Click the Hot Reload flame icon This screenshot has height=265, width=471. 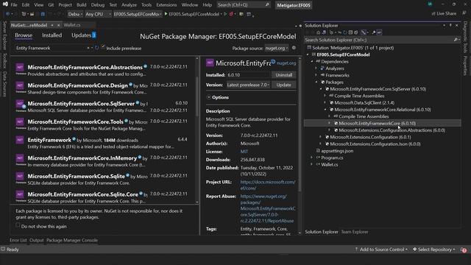point(231,14)
